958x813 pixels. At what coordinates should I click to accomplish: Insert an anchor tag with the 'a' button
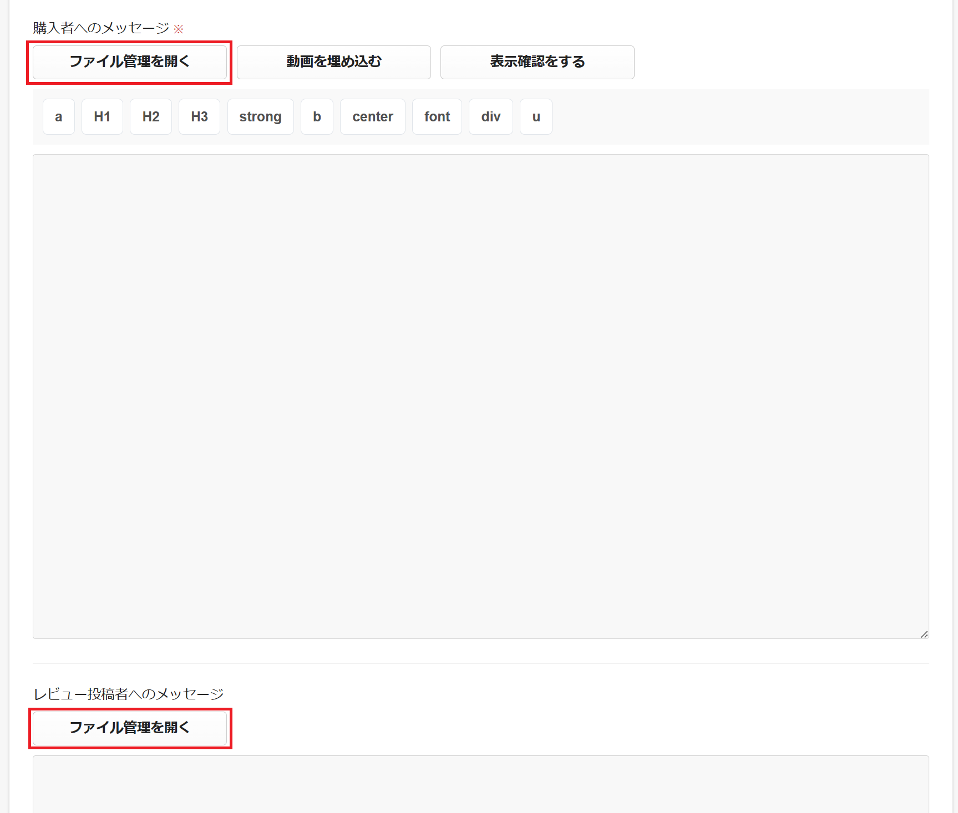click(58, 117)
